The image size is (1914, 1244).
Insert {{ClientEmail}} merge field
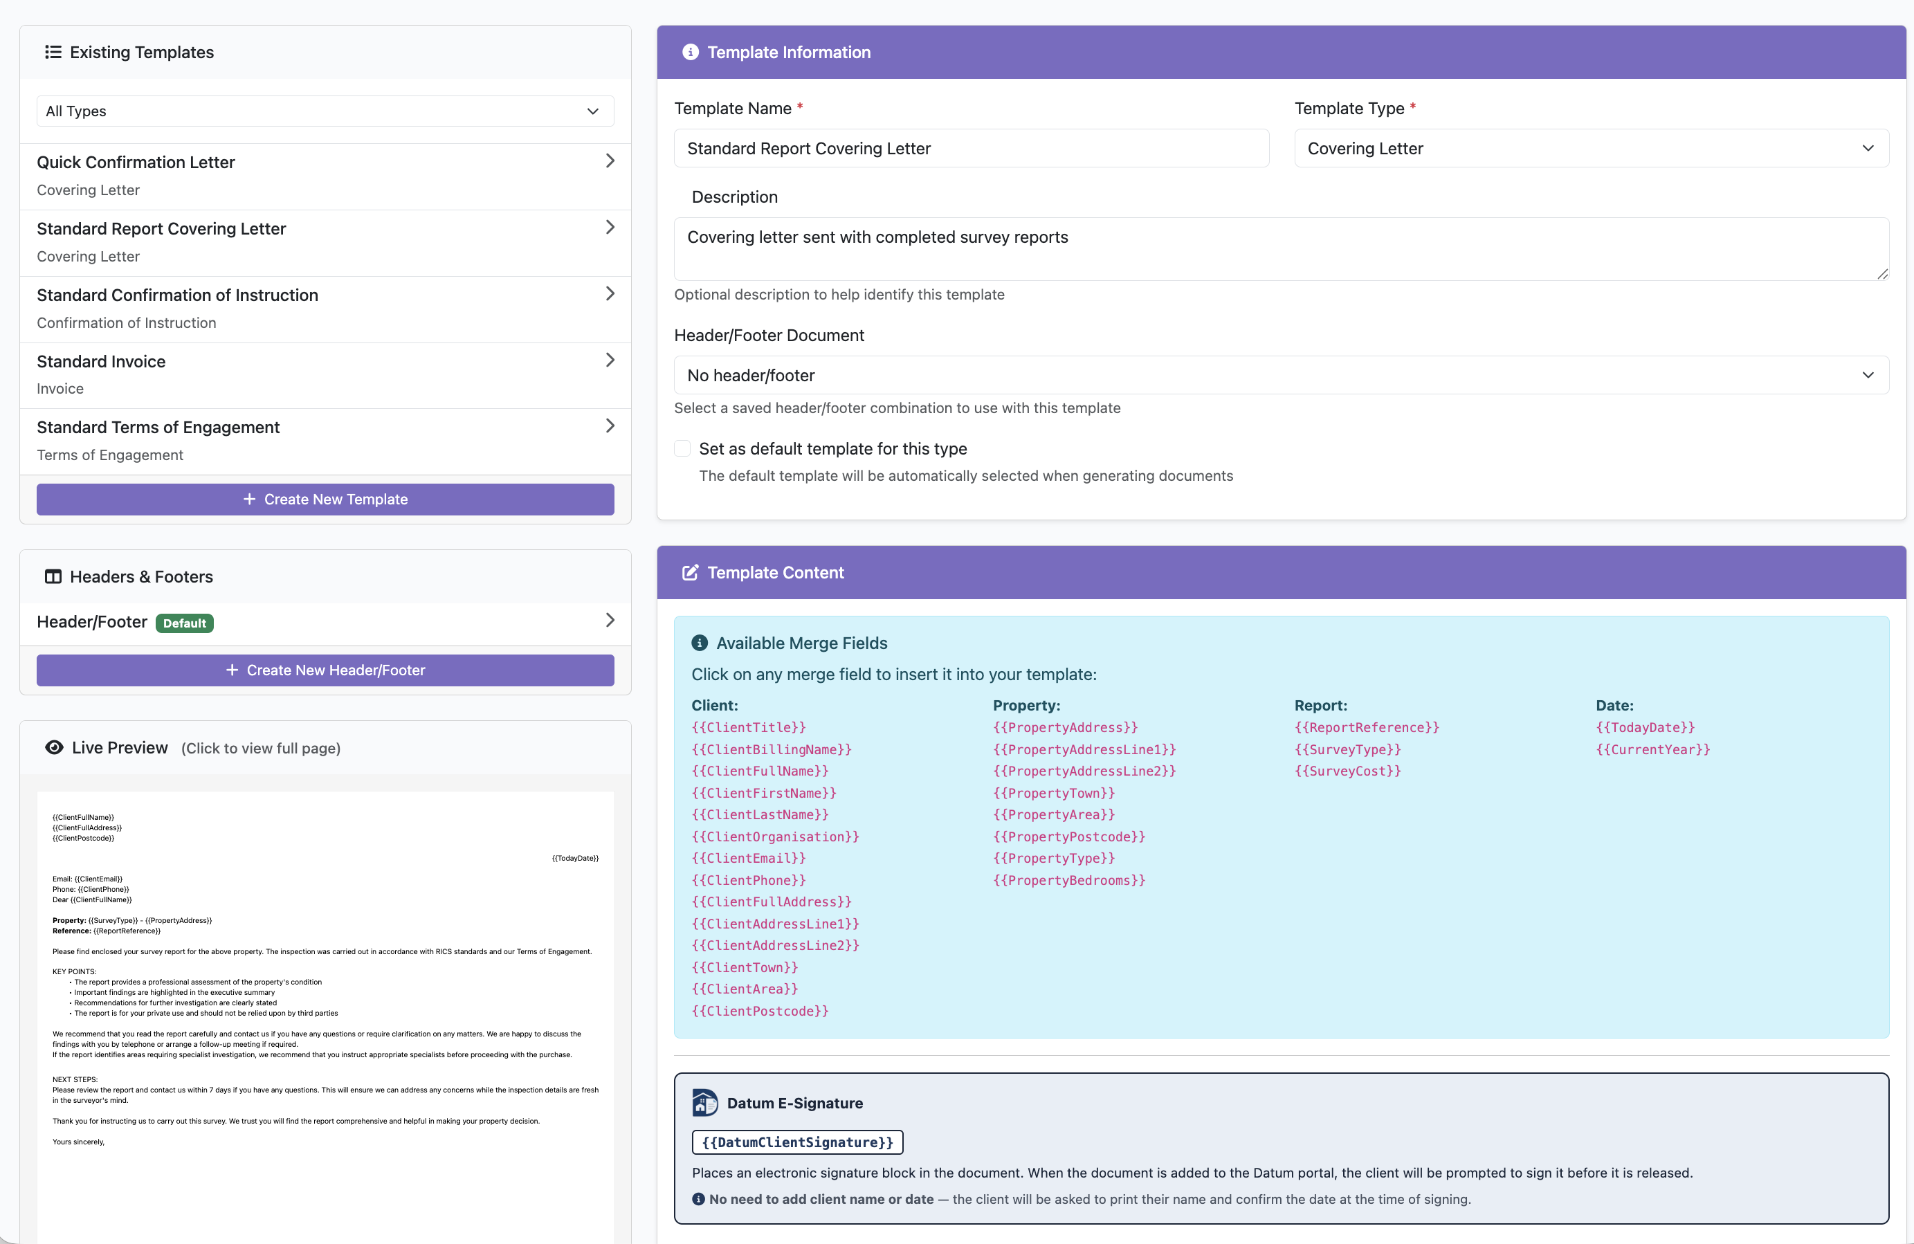tap(748, 859)
